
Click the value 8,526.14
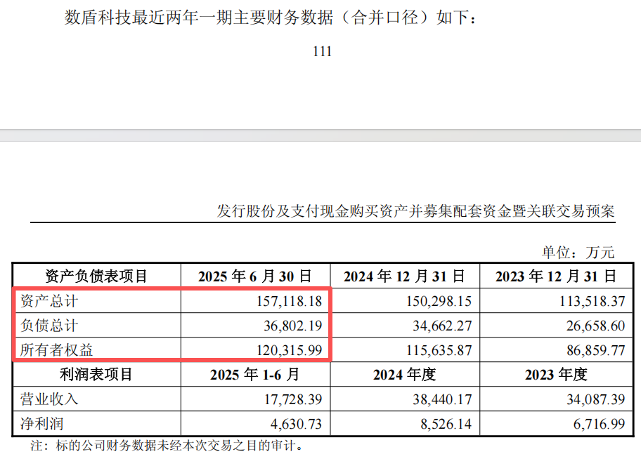point(446,424)
